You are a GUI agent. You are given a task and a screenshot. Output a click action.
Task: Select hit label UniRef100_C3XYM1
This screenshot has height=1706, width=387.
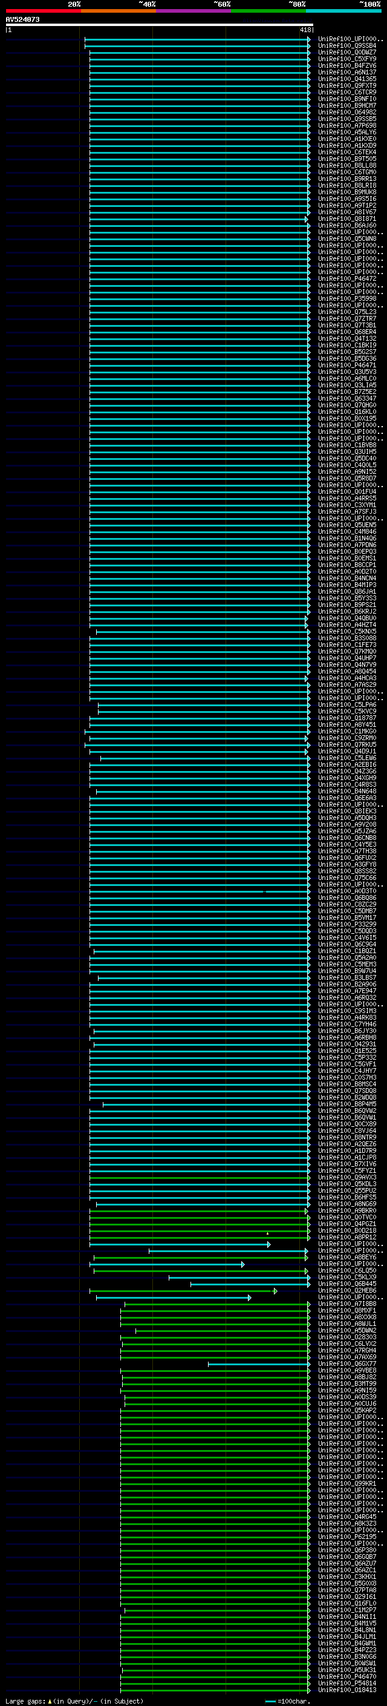click(x=347, y=505)
